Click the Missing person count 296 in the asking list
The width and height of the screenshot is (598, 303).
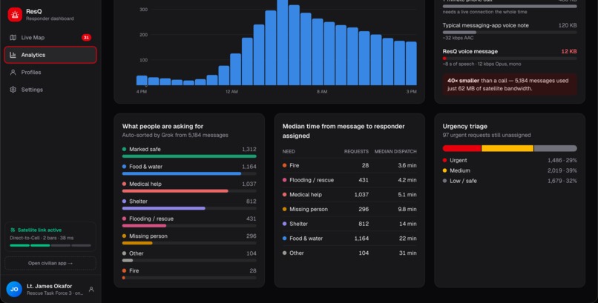(252, 236)
